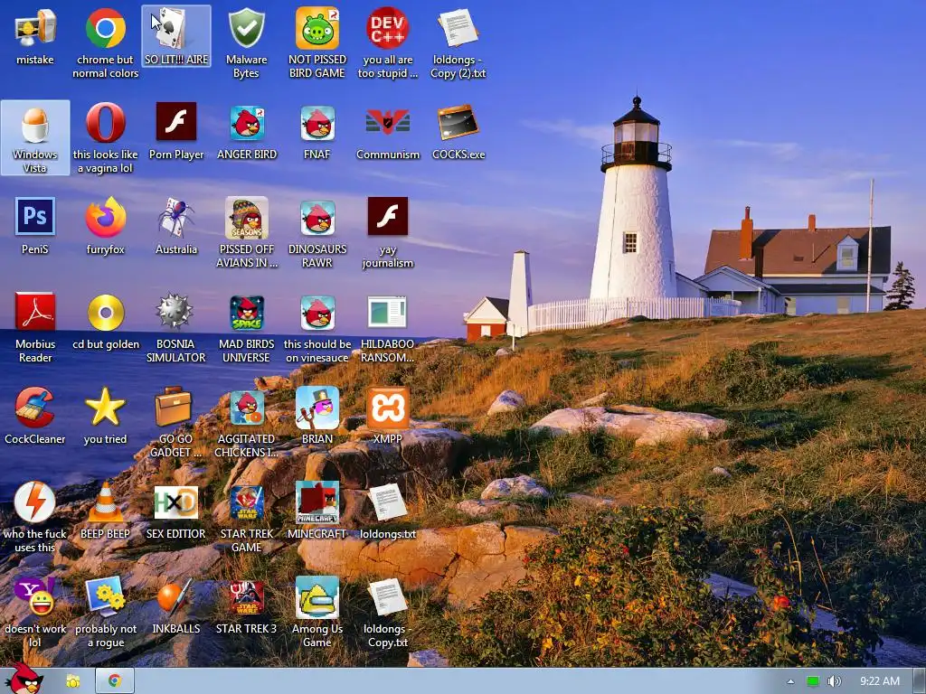Viewport: 926px width, 694px height.
Task: Select the 'MAD BIRDS UNIVERSE' Space icon
Action: tap(246, 328)
